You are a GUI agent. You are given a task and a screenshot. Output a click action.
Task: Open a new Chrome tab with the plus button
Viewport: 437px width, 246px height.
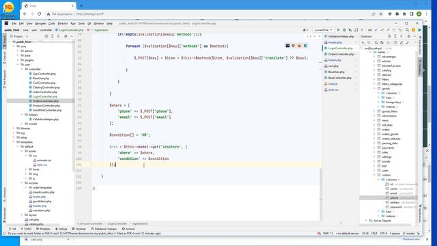[81, 5]
